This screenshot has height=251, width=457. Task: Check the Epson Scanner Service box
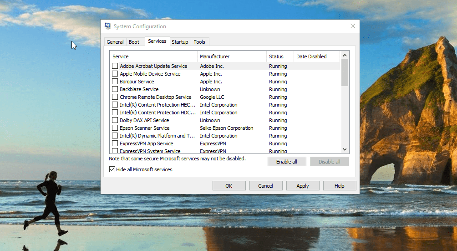pyautogui.click(x=115, y=128)
